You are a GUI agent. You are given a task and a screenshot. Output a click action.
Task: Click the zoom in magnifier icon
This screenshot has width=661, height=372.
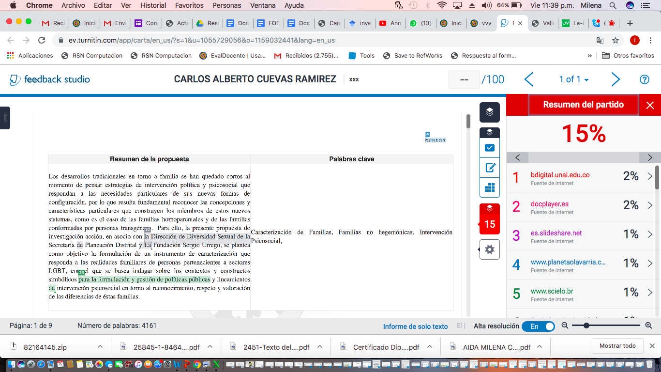(x=649, y=326)
